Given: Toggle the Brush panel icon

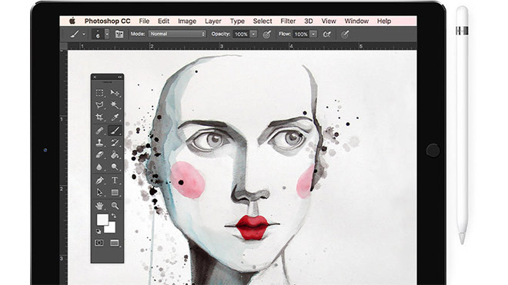Looking at the screenshot, I should [119, 34].
